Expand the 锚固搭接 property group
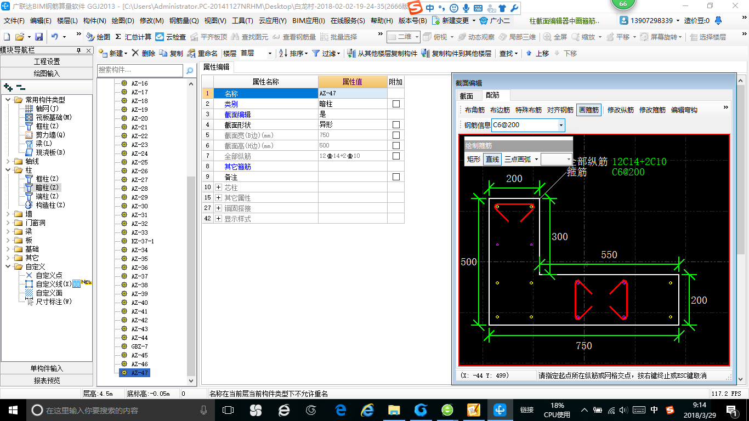Screen dimensions: 749x421 click(x=219, y=208)
